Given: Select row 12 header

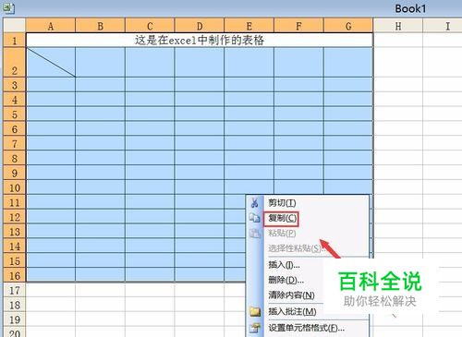Looking at the screenshot, I should tap(15, 217).
